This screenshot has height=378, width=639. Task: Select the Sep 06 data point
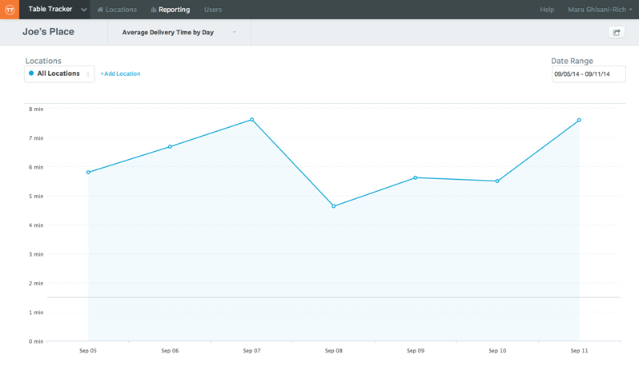(x=170, y=146)
